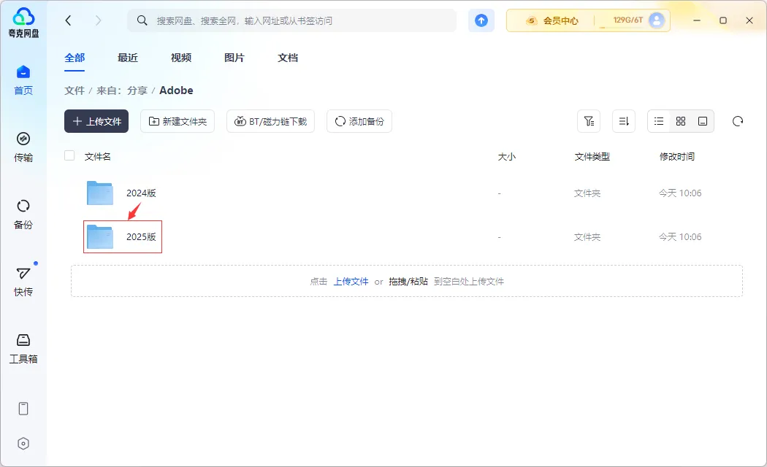Go to 来自：分享 breadcrumb
Image resolution: width=767 pixels, height=467 pixels.
click(x=122, y=90)
